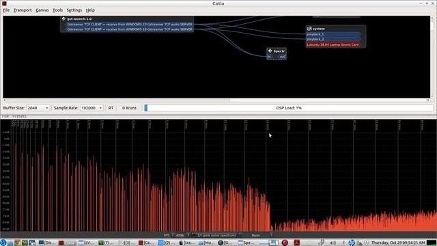Click the system client icon
Screen dimensions: 437x246
coord(309,29)
